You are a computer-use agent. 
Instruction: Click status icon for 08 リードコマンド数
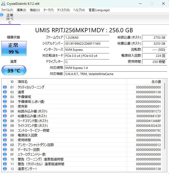point(5,121)
